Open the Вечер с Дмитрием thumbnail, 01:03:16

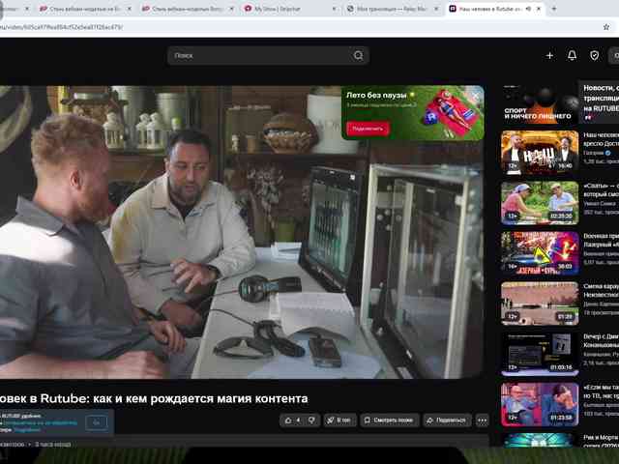pyautogui.click(x=540, y=354)
